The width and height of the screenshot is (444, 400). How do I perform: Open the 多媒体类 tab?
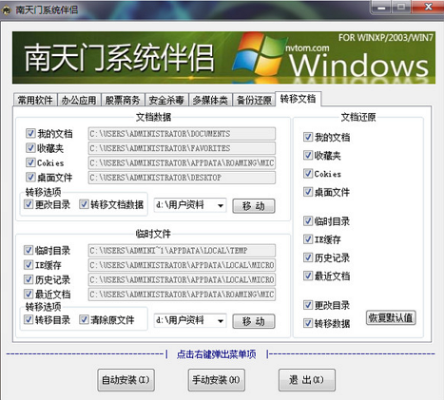pos(210,100)
